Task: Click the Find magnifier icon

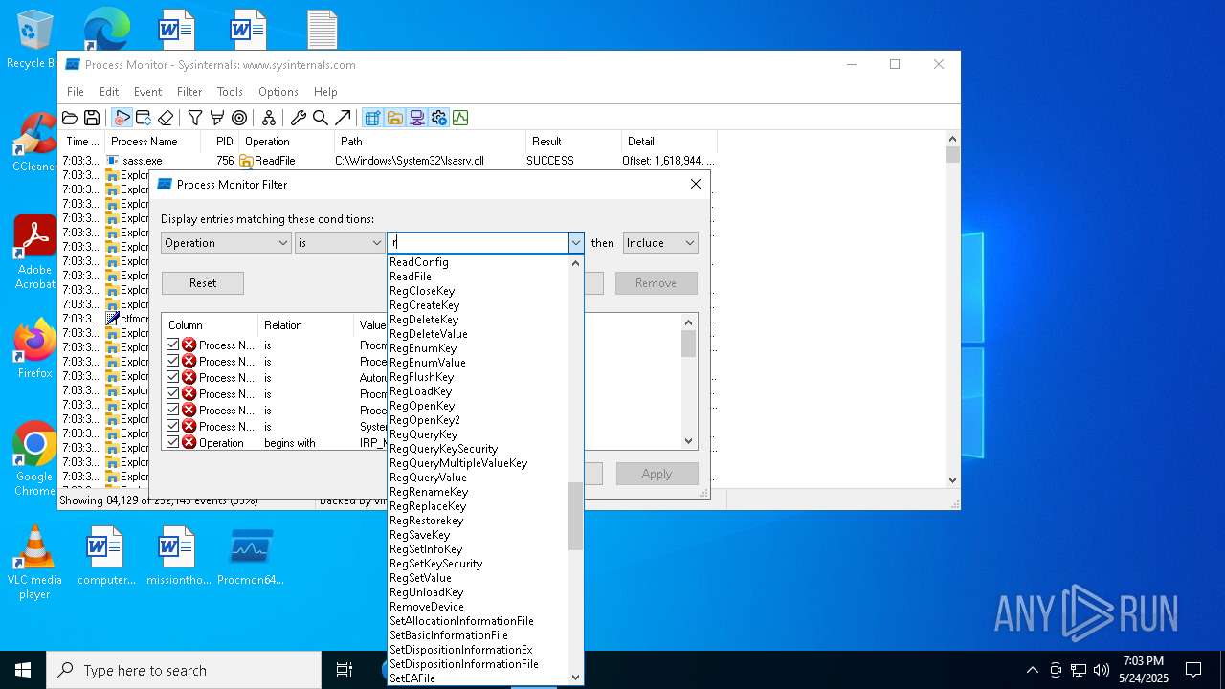Action: (321, 118)
